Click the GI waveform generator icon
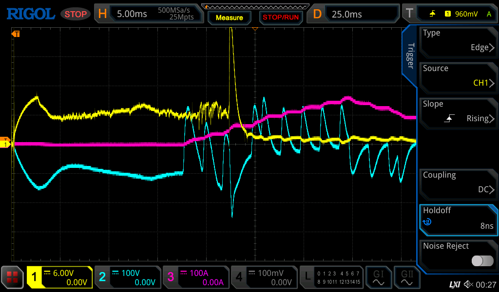This screenshot has width=499, height=292. click(x=378, y=277)
